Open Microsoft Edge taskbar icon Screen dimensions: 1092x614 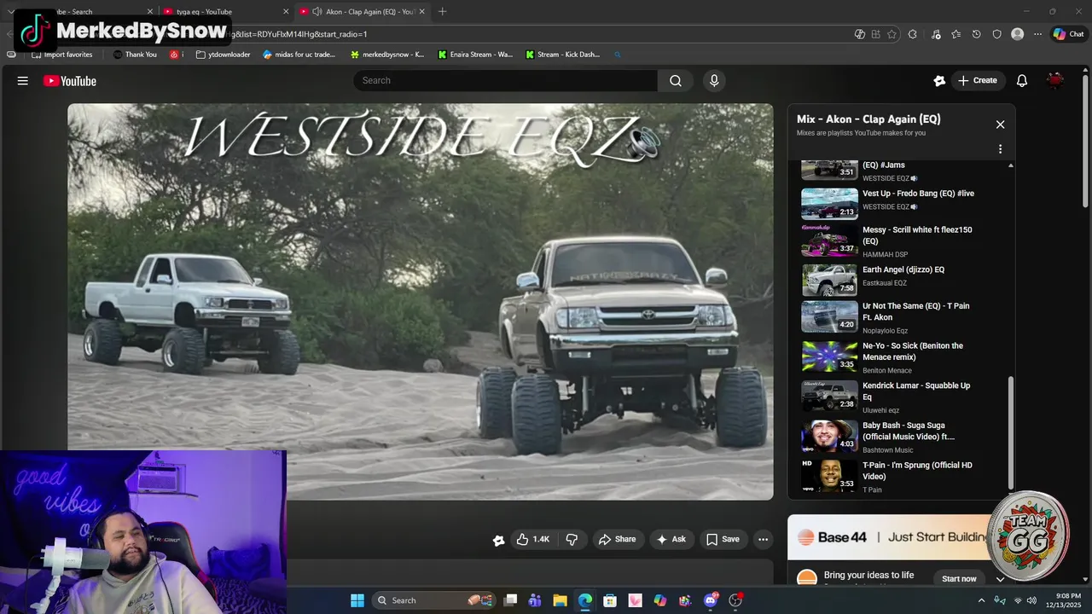tap(585, 600)
